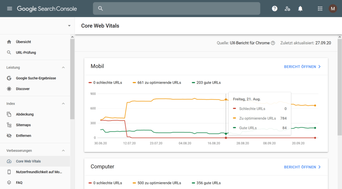Open the property selector dropdown arrow
Viewport: 342px width, 189px height.
pos(69,26)
